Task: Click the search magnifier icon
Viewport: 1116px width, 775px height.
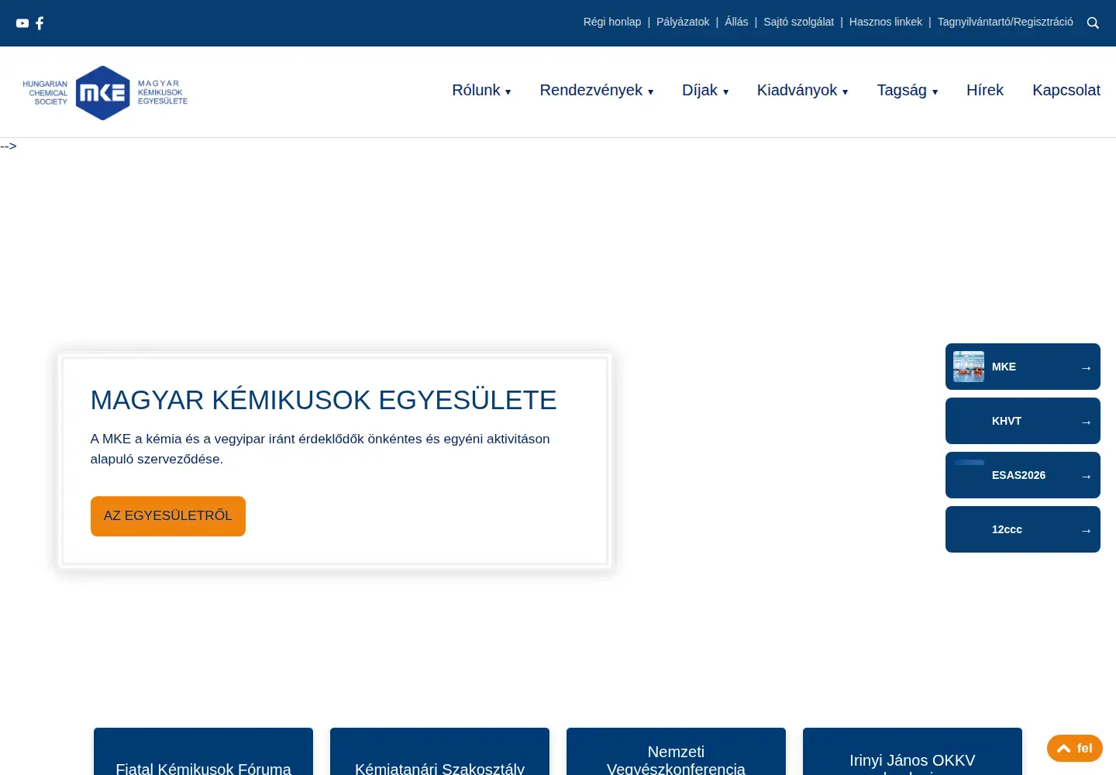Action: 1093,23
